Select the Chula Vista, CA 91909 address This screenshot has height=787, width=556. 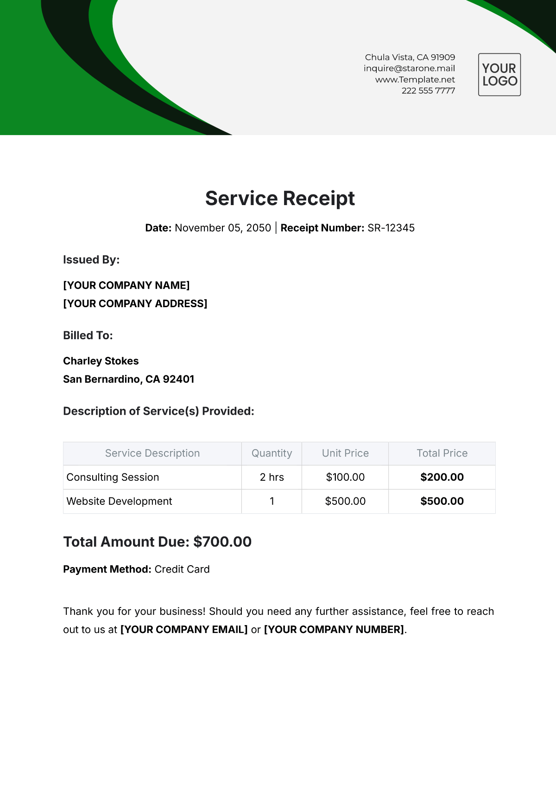[410, 57]
